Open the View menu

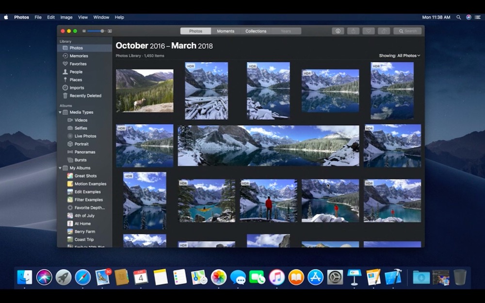pyautogui.click(x=83, y=17)
